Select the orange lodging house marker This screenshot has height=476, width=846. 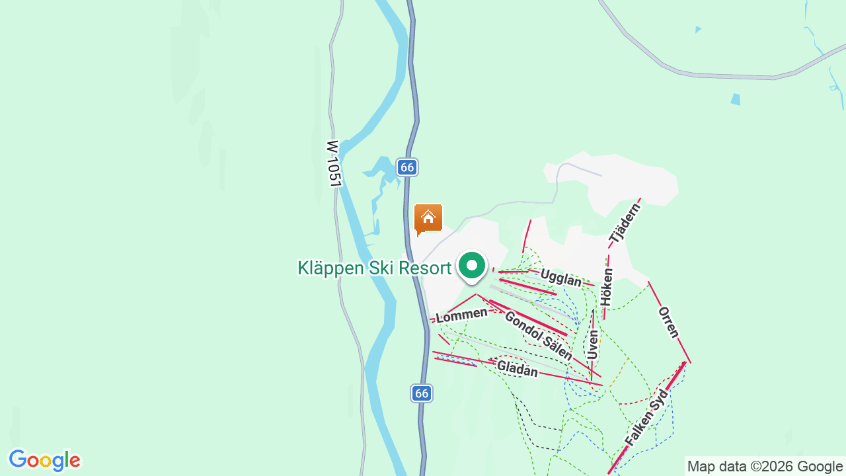[x=428, y=220]
